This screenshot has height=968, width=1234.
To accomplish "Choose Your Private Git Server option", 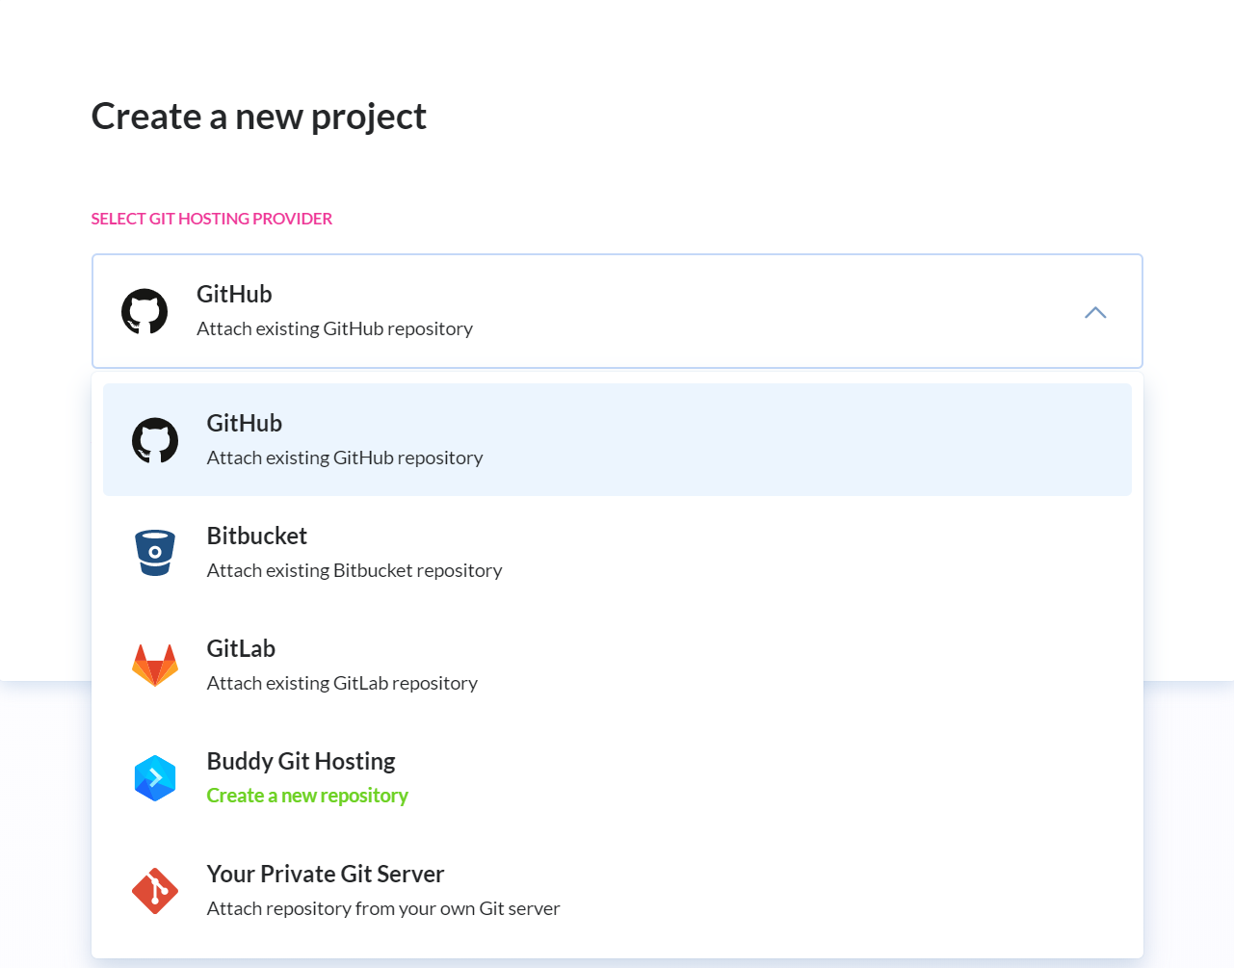I will click(x=617, y=891).
